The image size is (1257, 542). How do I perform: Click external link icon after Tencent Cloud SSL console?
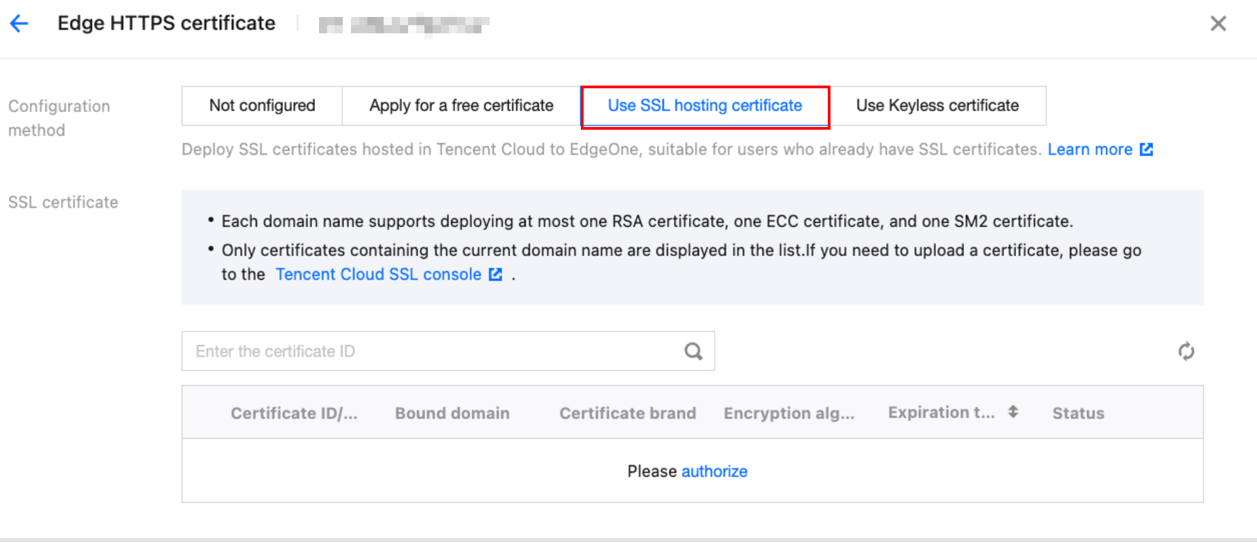(x=496, y=274)
